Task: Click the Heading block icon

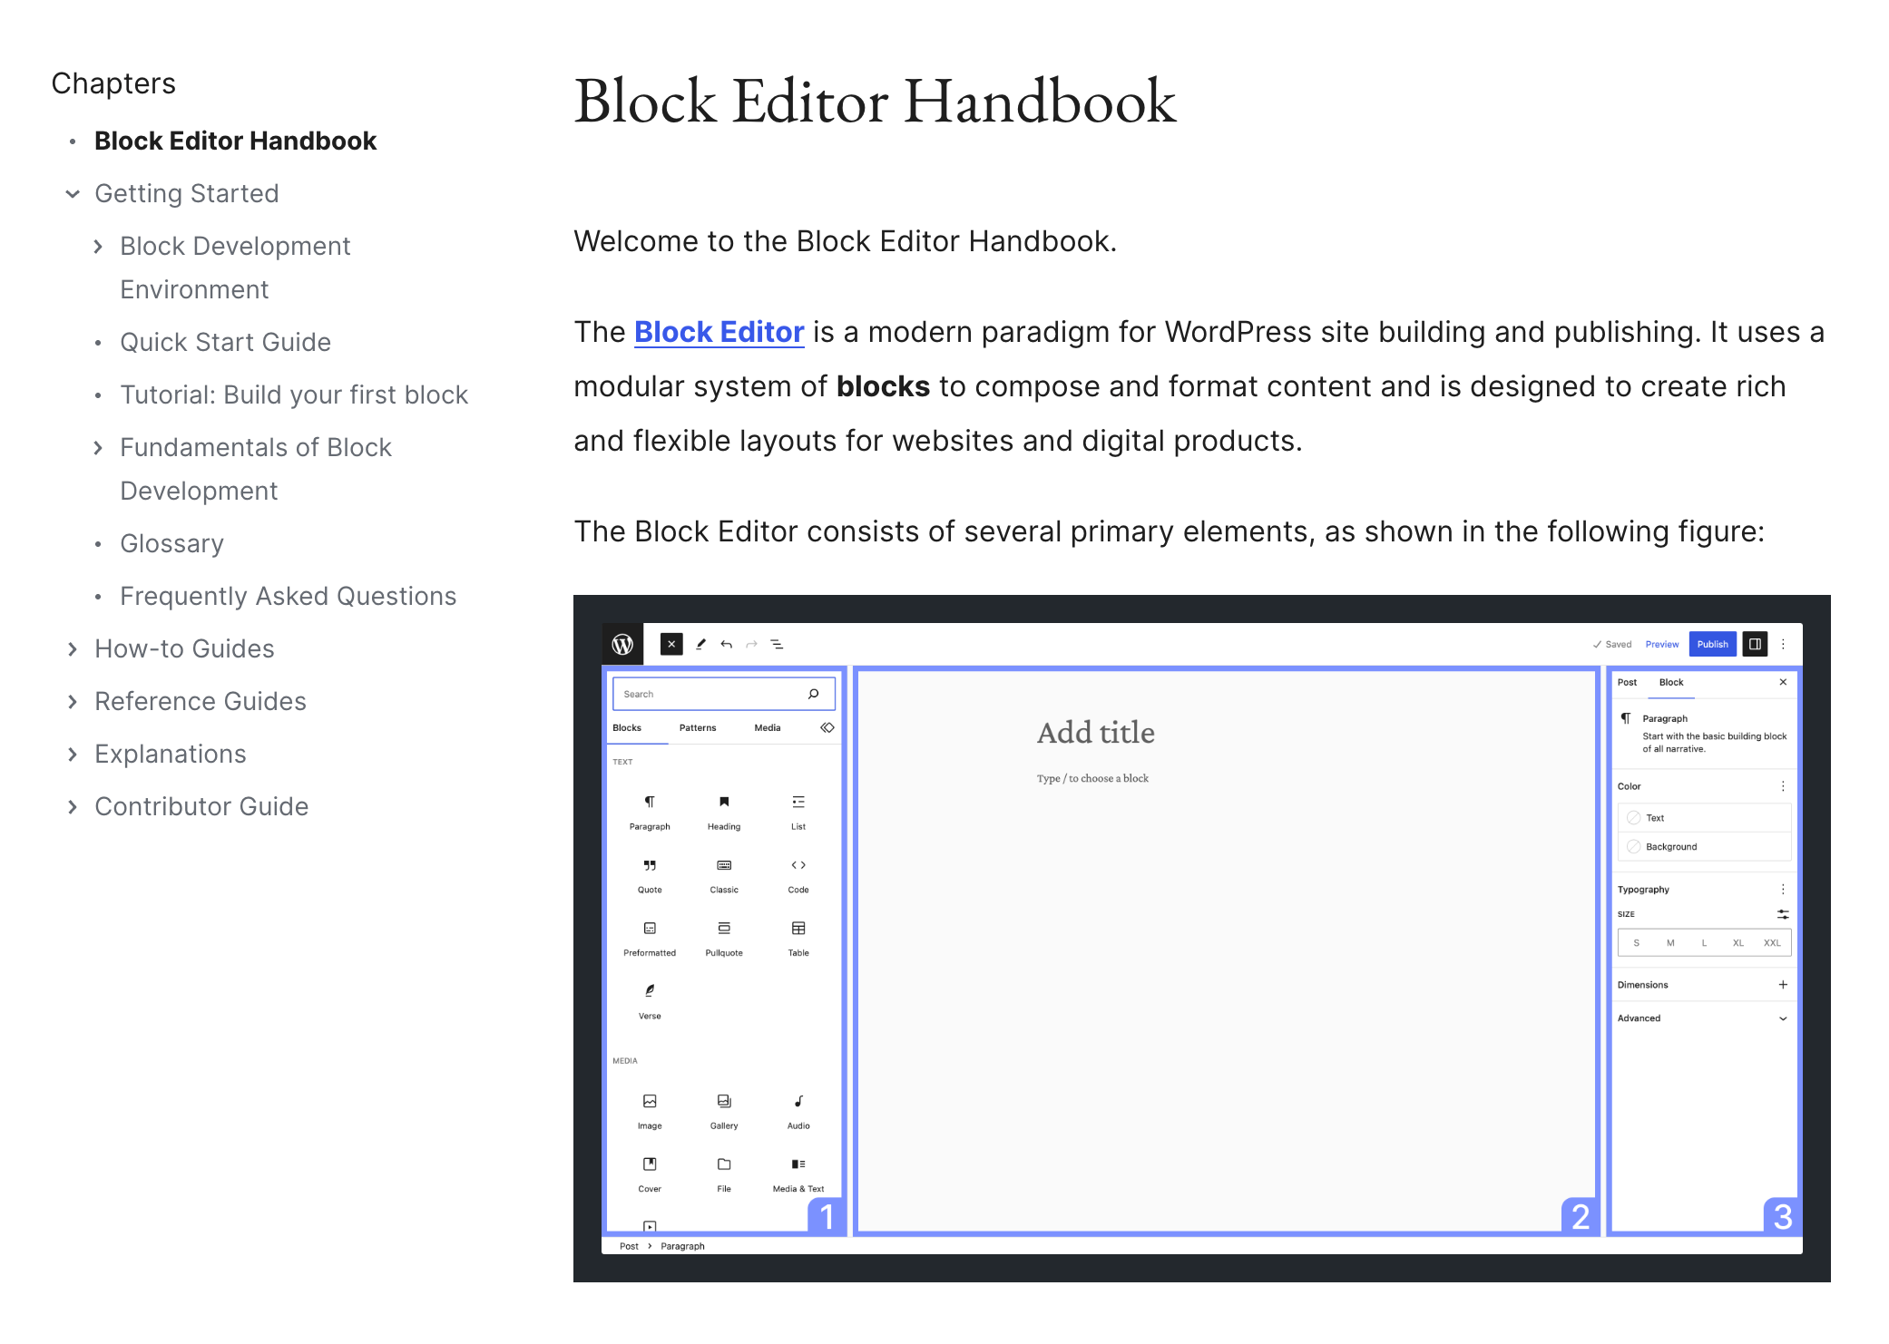Action: click(724, 802)
